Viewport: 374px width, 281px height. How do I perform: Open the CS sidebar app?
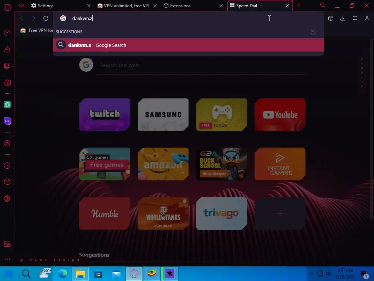point(7,121)
